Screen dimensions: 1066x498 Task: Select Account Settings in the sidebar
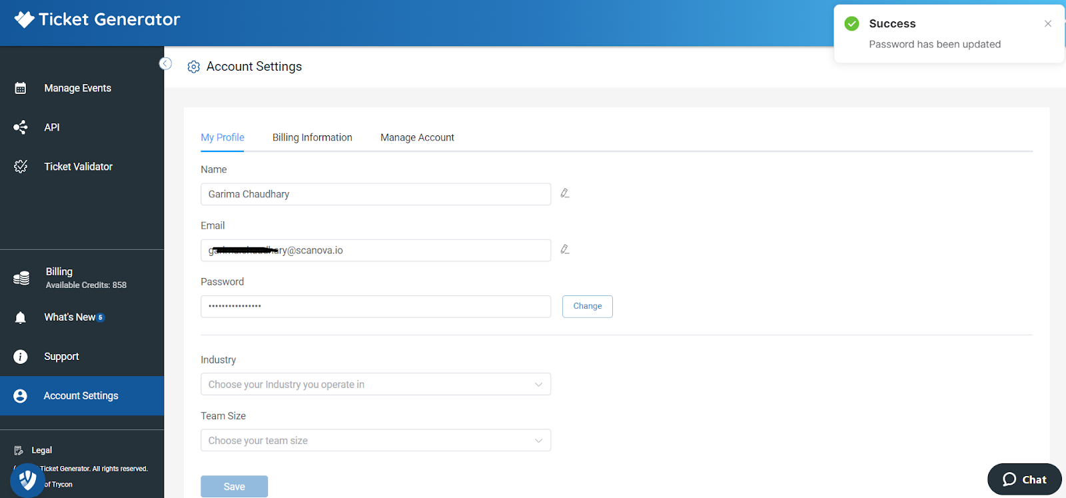coord(82,396)
